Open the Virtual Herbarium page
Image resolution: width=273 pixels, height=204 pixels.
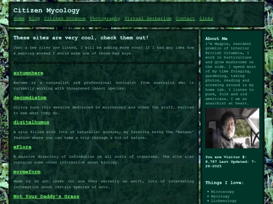click(x=148, y=19)
